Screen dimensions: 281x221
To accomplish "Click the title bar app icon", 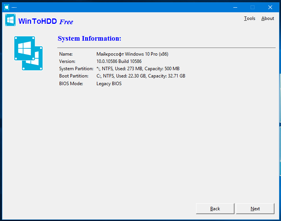I will 7,7.
